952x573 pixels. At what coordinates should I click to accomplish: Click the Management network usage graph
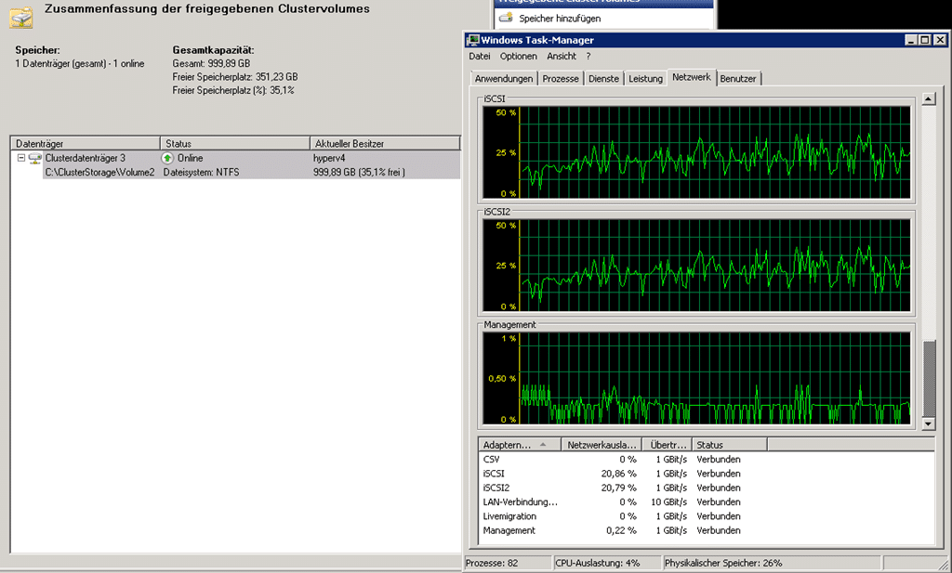pos(696,378)
